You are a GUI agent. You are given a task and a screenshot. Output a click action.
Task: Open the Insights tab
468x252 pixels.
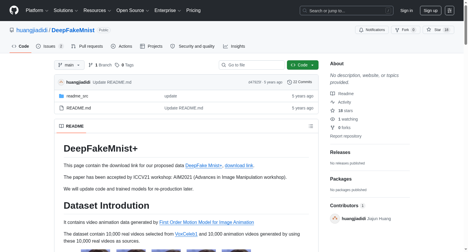point(234,46)
